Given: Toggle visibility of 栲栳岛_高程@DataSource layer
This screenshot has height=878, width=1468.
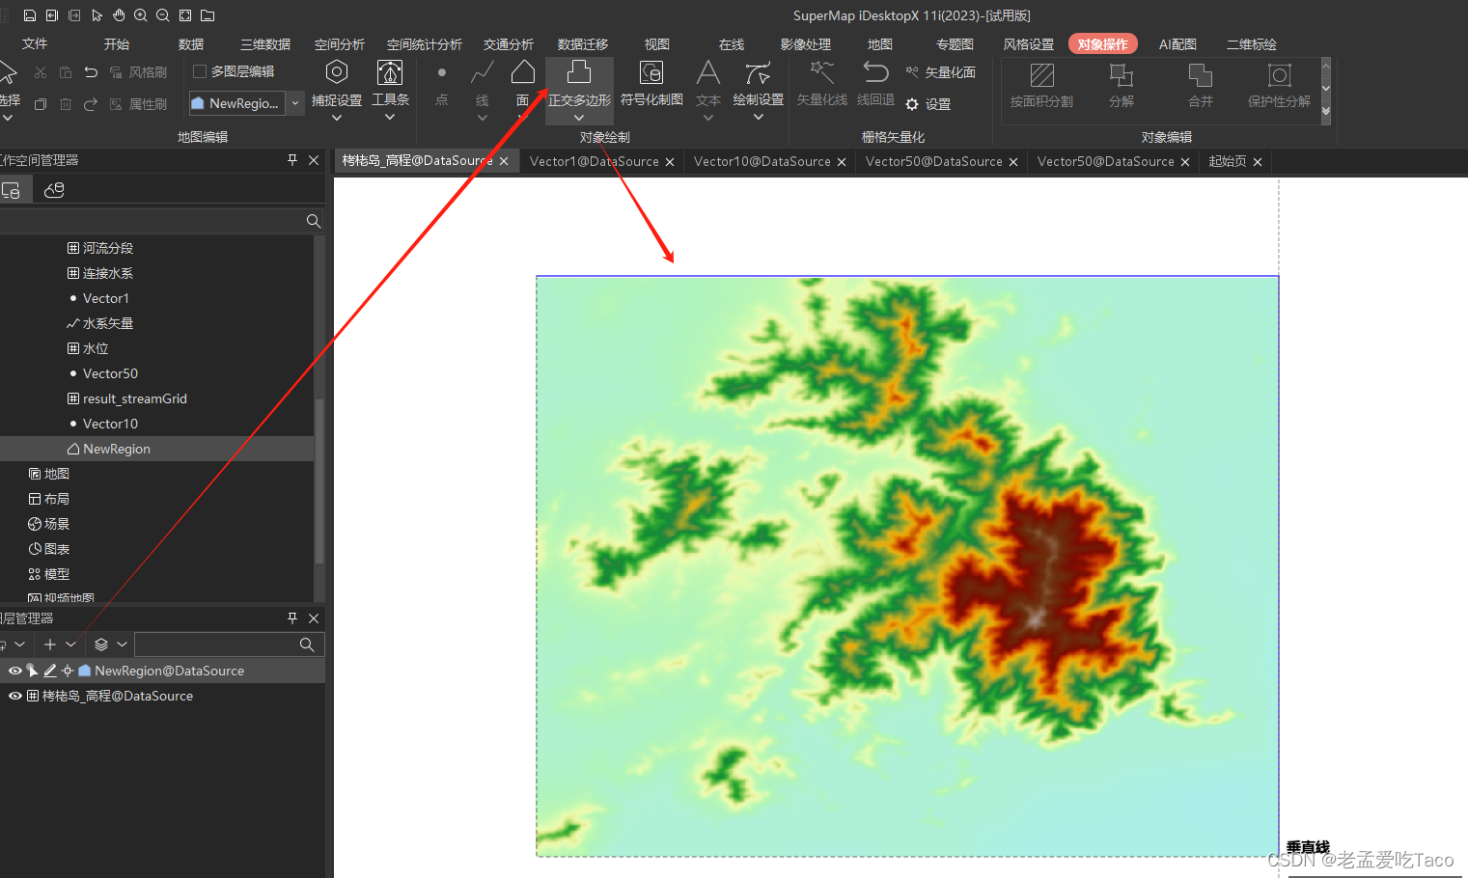Looking at the screenshot, I should tap(14, 695).
